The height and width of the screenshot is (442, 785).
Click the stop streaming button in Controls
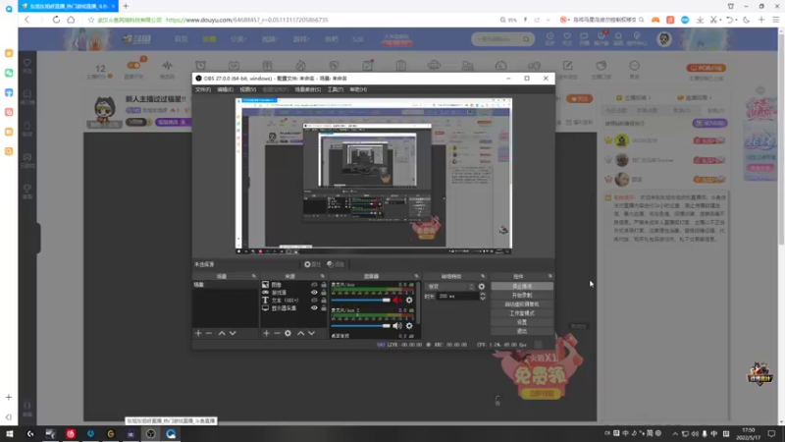click(x=522, y=286)
